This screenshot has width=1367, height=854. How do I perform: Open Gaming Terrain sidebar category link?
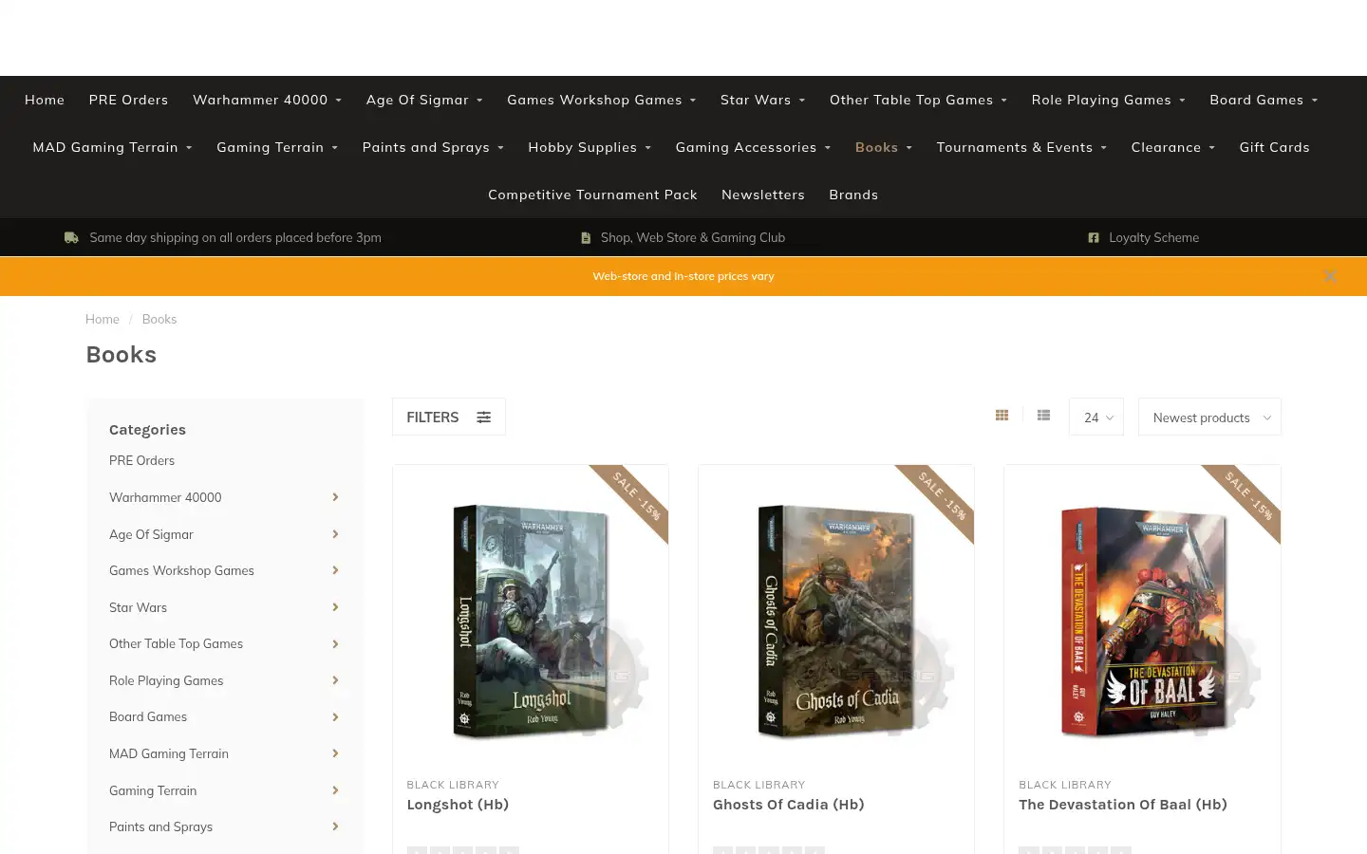(153, 790)
